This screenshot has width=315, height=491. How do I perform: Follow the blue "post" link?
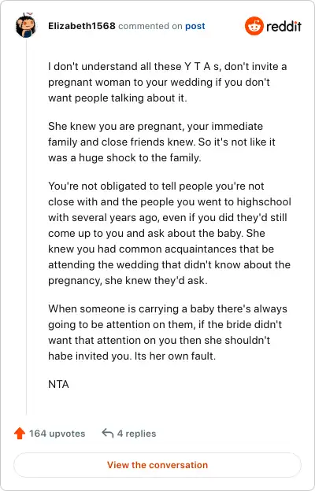pyautogui.click(x=195, y=26)
